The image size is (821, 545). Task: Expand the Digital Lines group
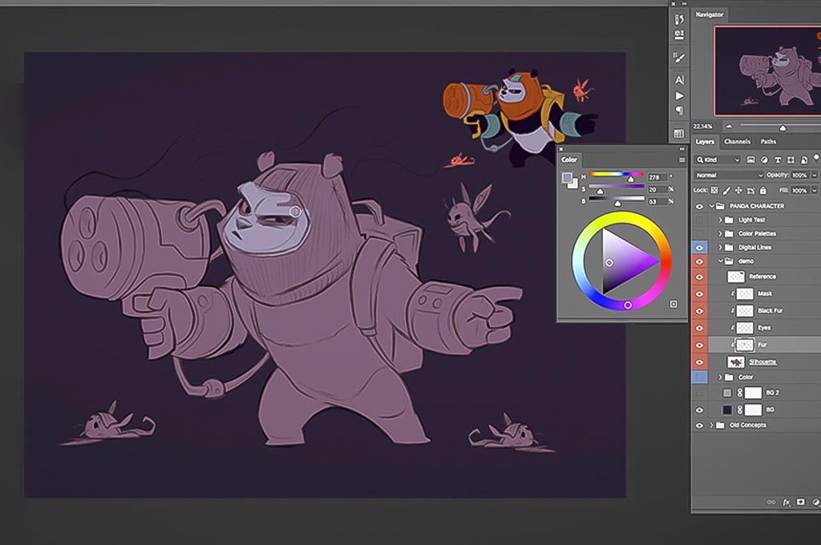tap(721, 247)
